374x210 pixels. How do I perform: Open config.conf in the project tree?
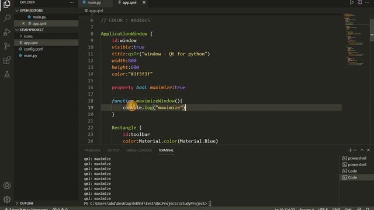(33, 49)
